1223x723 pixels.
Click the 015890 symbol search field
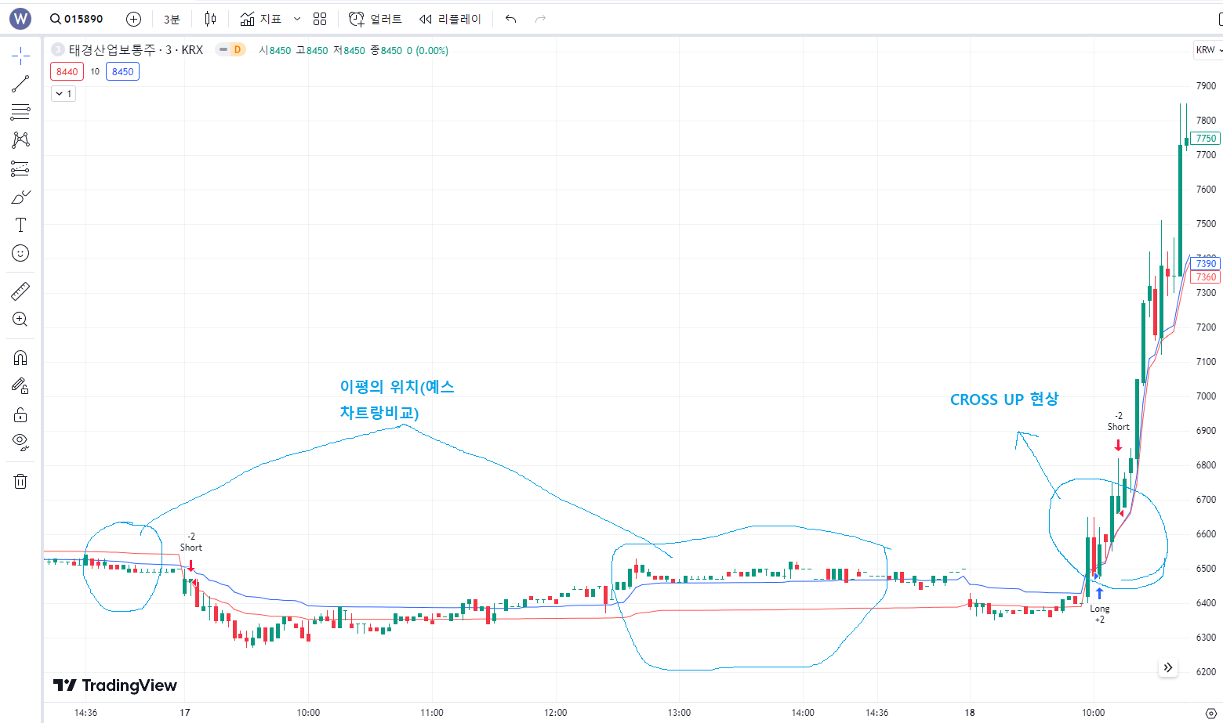[x=77, y=19]
